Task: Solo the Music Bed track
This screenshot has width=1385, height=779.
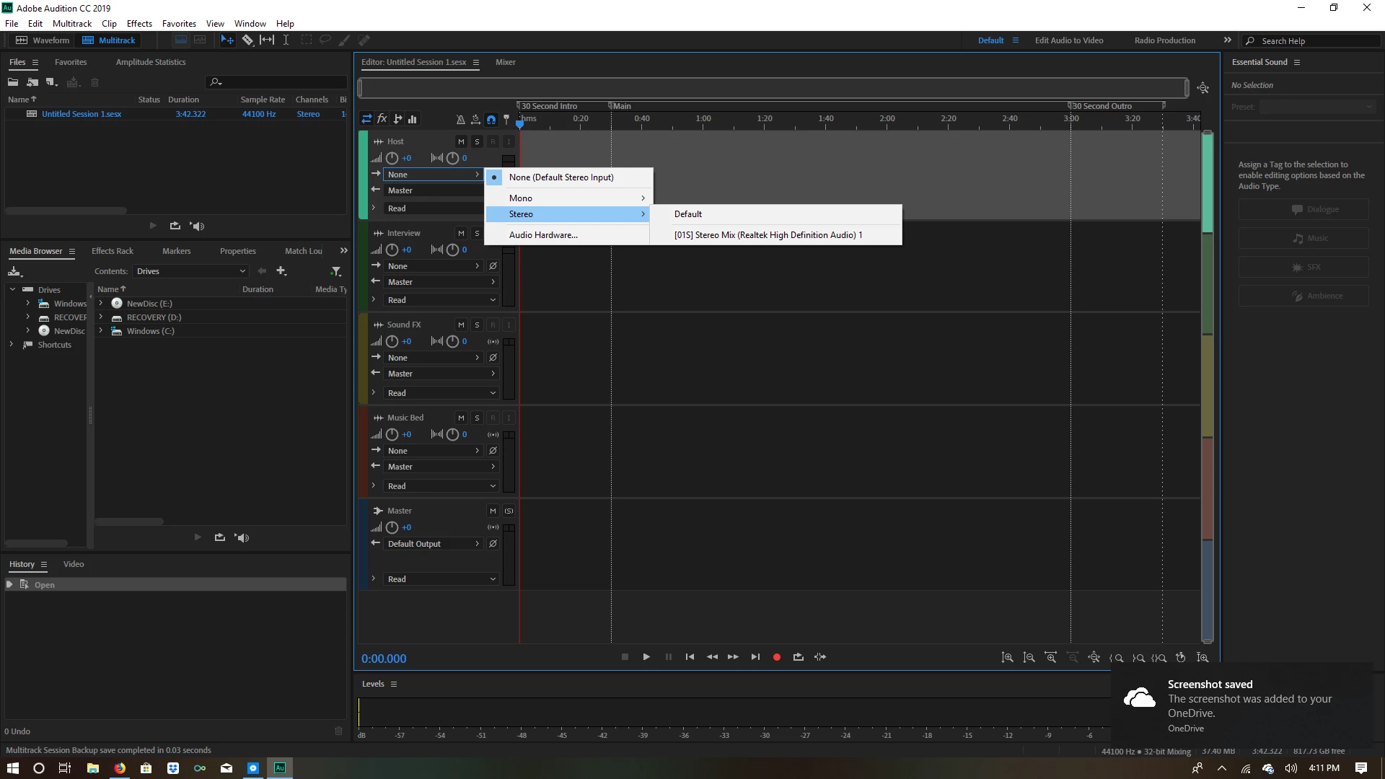Action: (477, 418)
